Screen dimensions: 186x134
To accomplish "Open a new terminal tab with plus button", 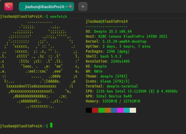I will pyautogui.click(x=83, y=7).
